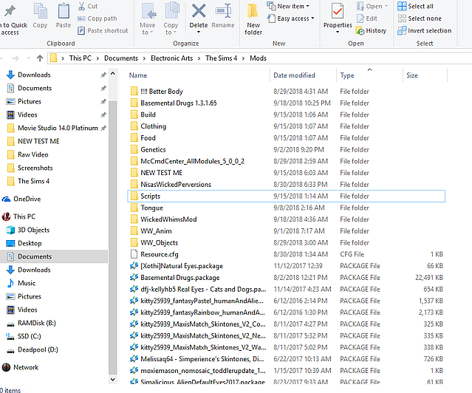Expand the Delete options arrow

(x=199, y=32)
